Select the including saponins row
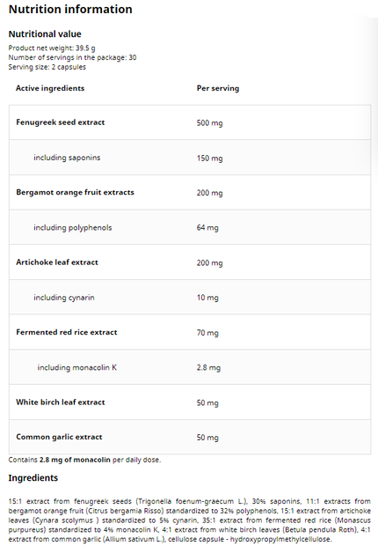Image resolution: width=378 pixels, height=546 pixels. pyautogui.click(x=190, y=158)
